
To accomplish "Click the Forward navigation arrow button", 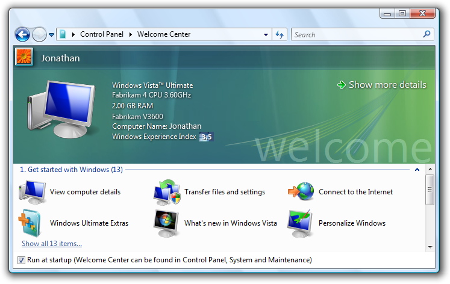I will pyautogui.click(x=39, y=35).
